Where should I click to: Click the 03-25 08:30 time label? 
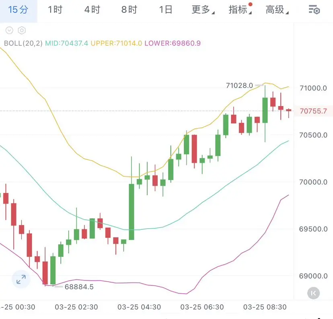click(x=265, y=307)
